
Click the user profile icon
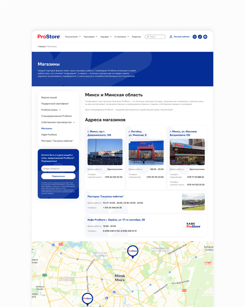[x=171, y=37]
